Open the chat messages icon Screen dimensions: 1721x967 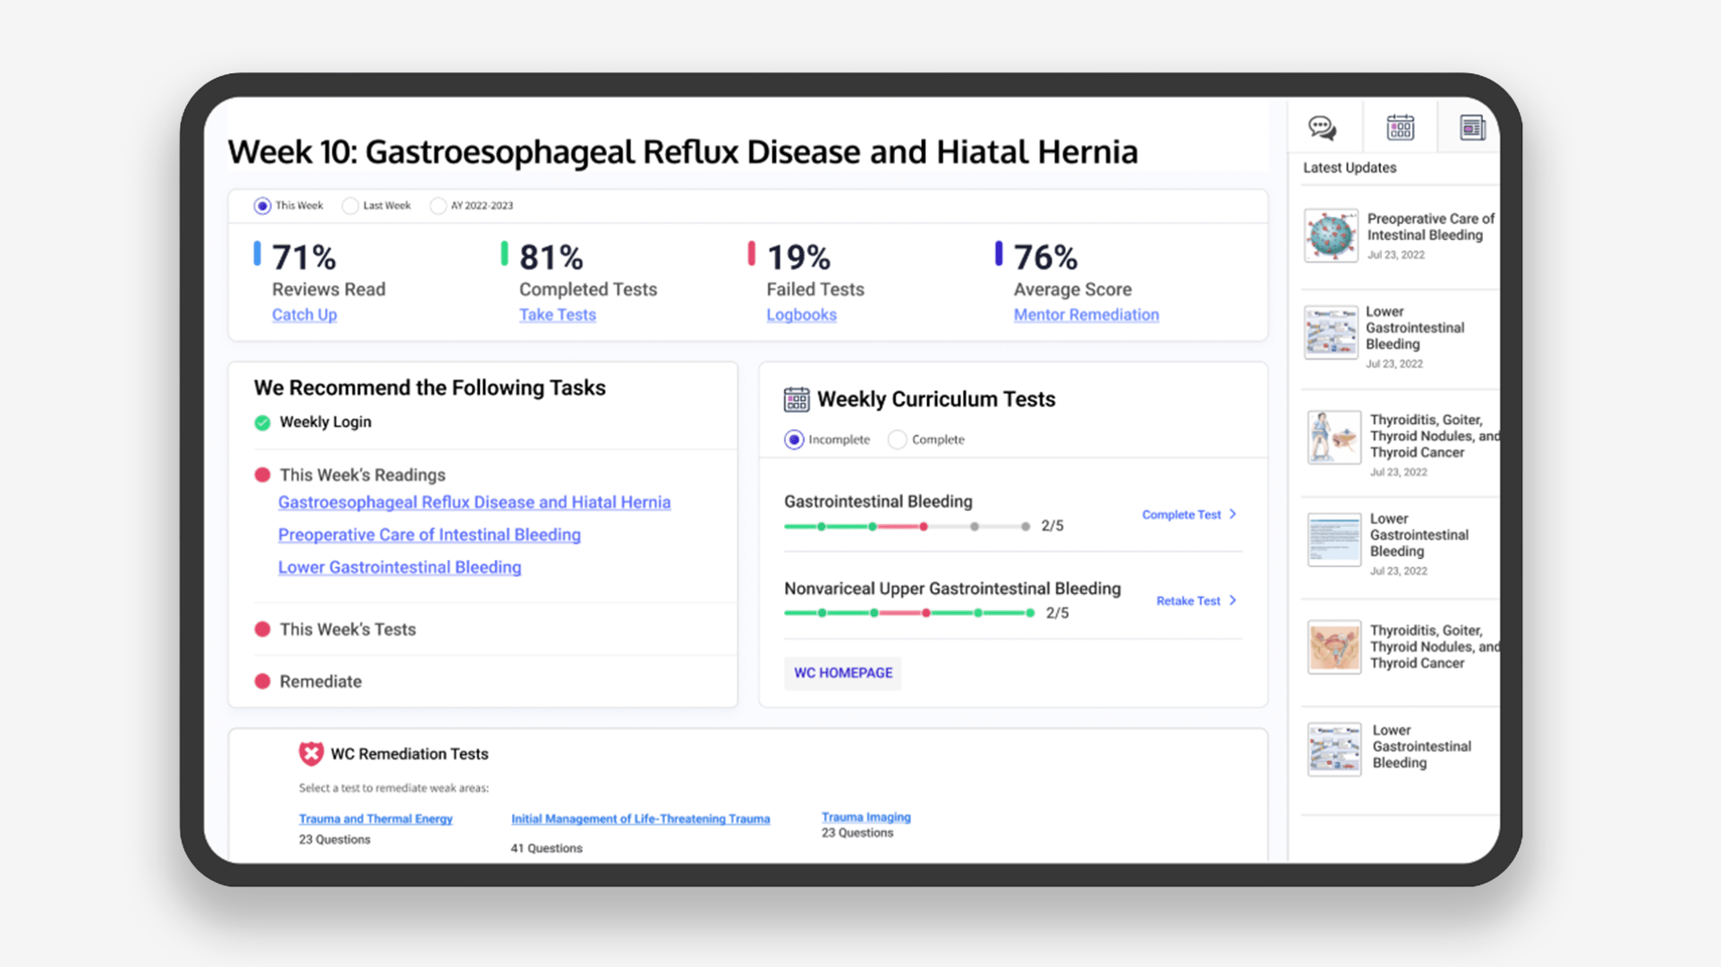1322,128
